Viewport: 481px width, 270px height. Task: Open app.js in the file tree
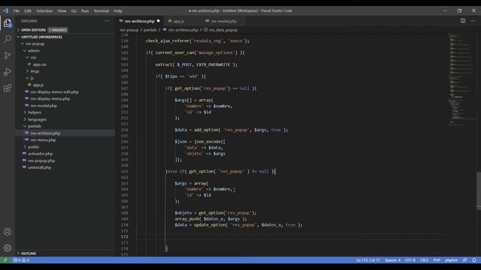(38, 85)
